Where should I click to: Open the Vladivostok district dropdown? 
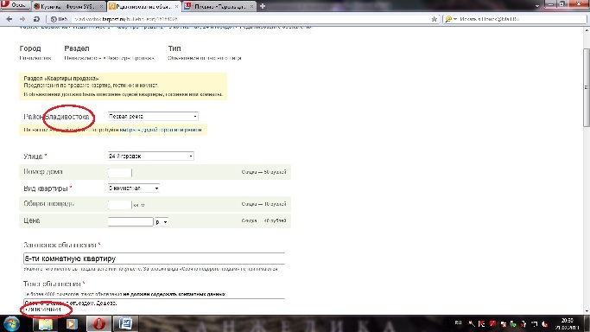[x=153, y=117]
